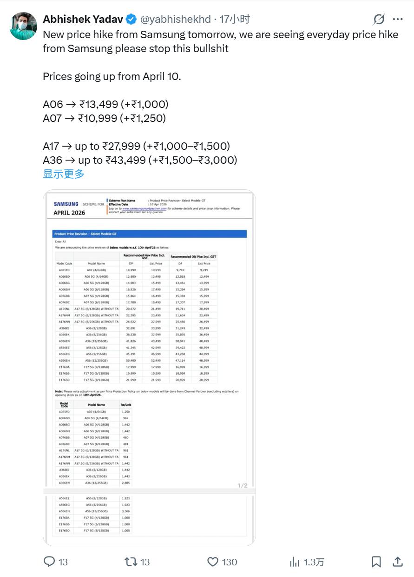Expand tweet with 显示更多
Image resolution: width=414 pixels, height=577 pixels.
pos(64,174)
